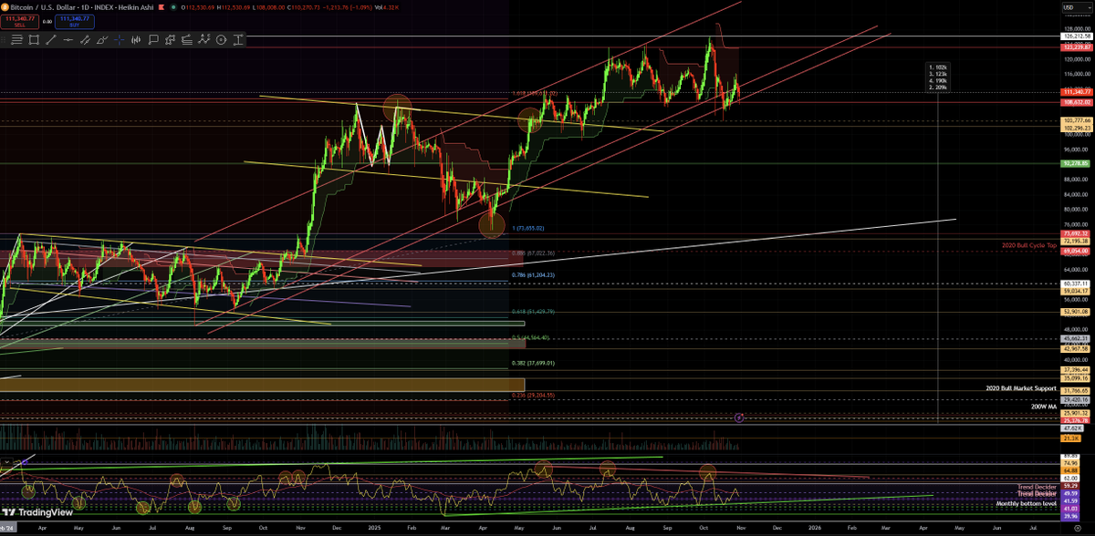This screenshot has width=1095, height=536.
Task: Select the Elliott Wave tool
Action: [x=204, y=39]
